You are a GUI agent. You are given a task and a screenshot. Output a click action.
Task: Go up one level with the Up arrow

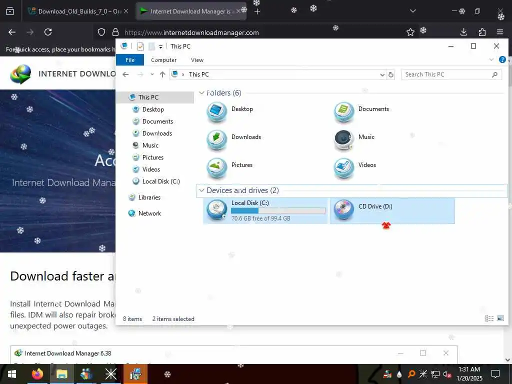[162, 74]
